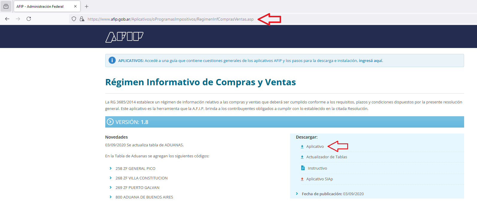The image size is (477, 214).
Task: Follow the 'ingresá aquí' link
Action: 371,61
